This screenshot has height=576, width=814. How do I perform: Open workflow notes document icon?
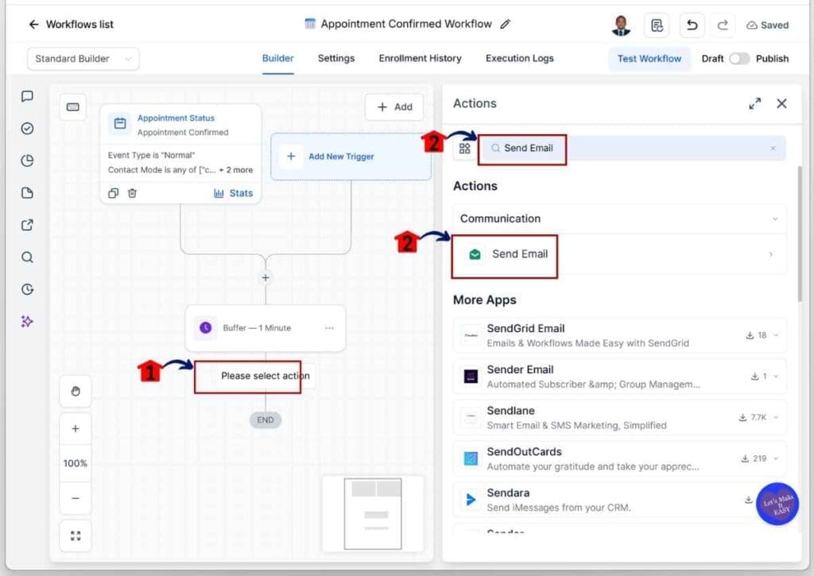pos(657,25)
